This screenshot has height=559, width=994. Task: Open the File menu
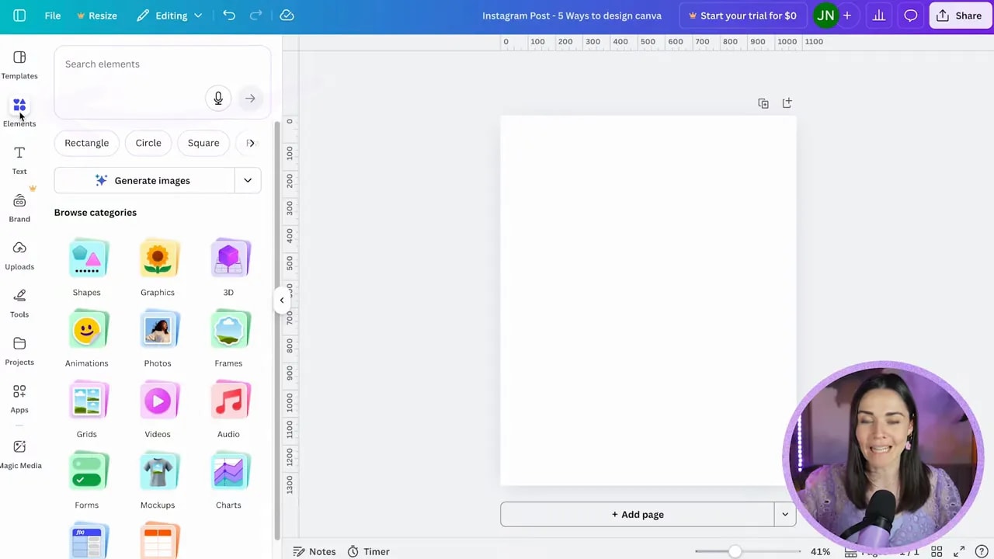coord(52,16)
